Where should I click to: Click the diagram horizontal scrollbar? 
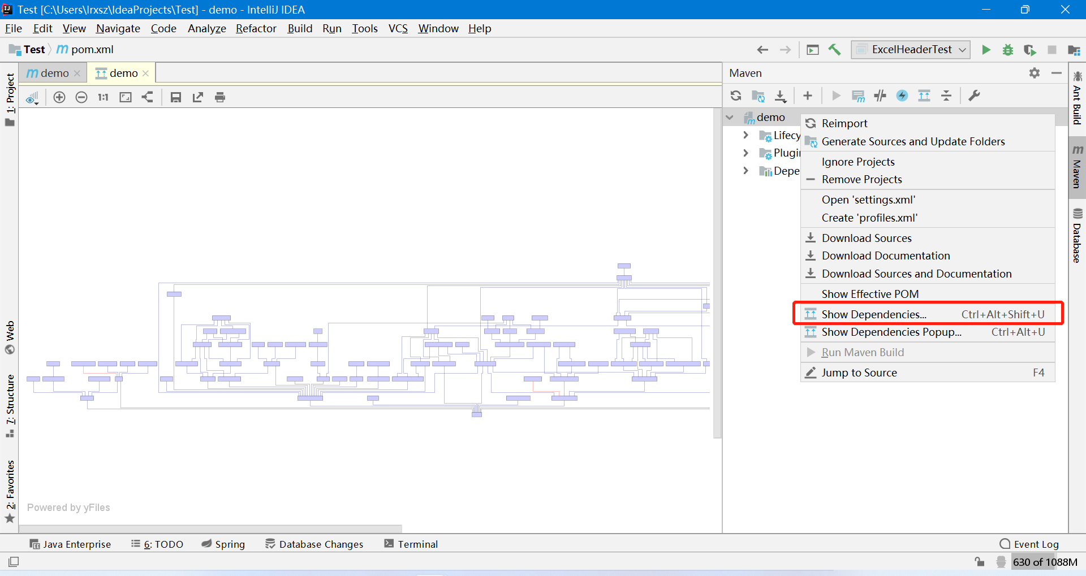pyautogui.click(x=210, y=529)
